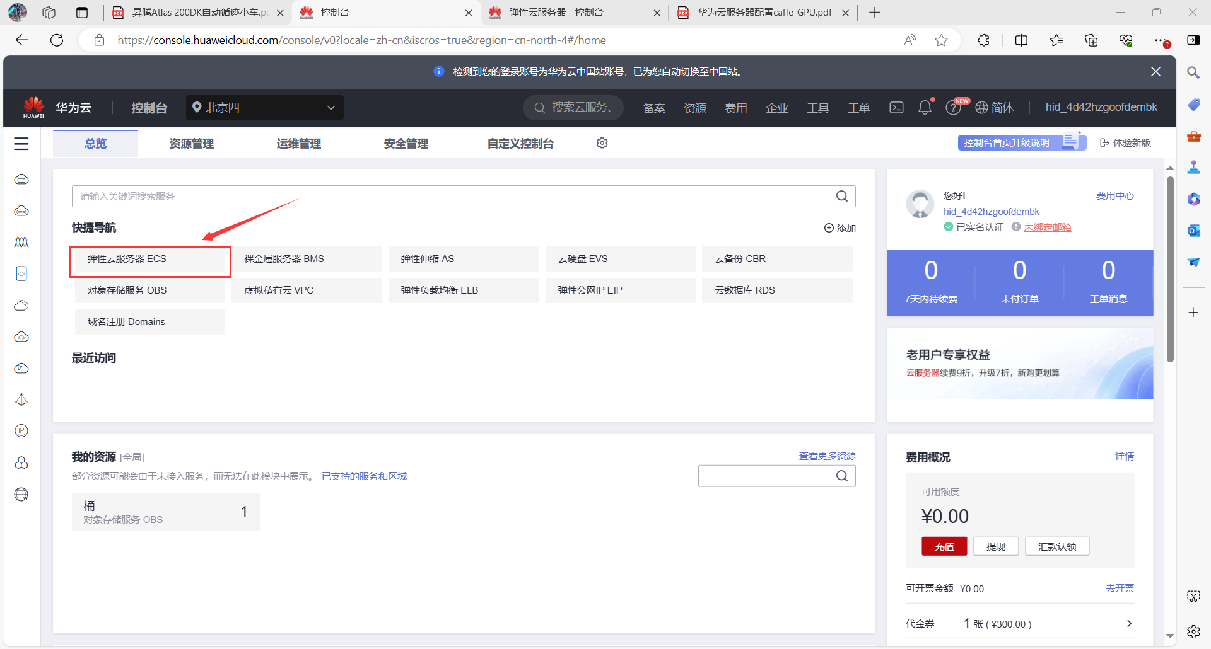Screen dimensions: 1211x649
Task: Go back to the previous page
Action: (x=22, y=40)
